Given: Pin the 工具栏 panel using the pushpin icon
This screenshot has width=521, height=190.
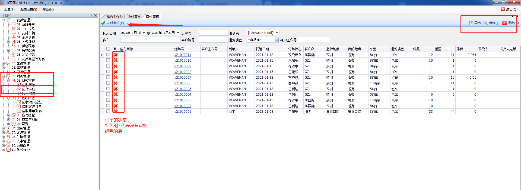Looking at the screenshot, I should click(91, 15).
